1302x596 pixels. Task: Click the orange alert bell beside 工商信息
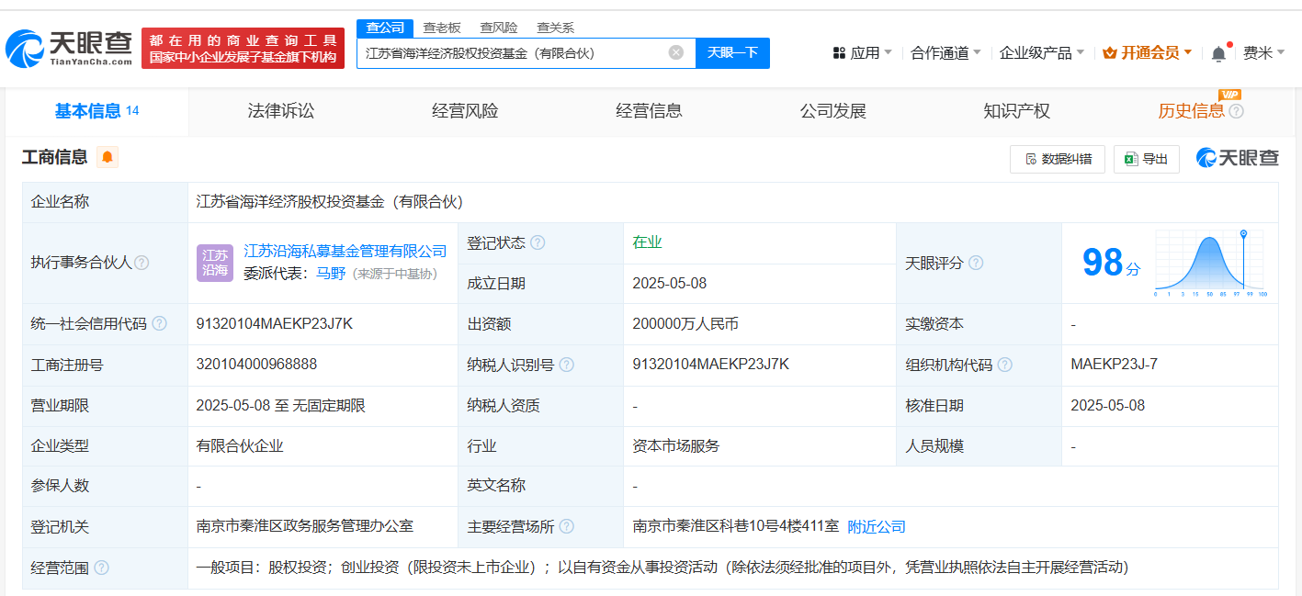(108, 158)
